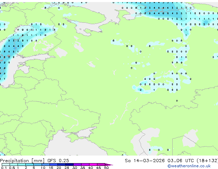218x169 pixels.
Task: Click the 0.1–0.5 mm legend color swatch
Action: [x=6, y=165]
